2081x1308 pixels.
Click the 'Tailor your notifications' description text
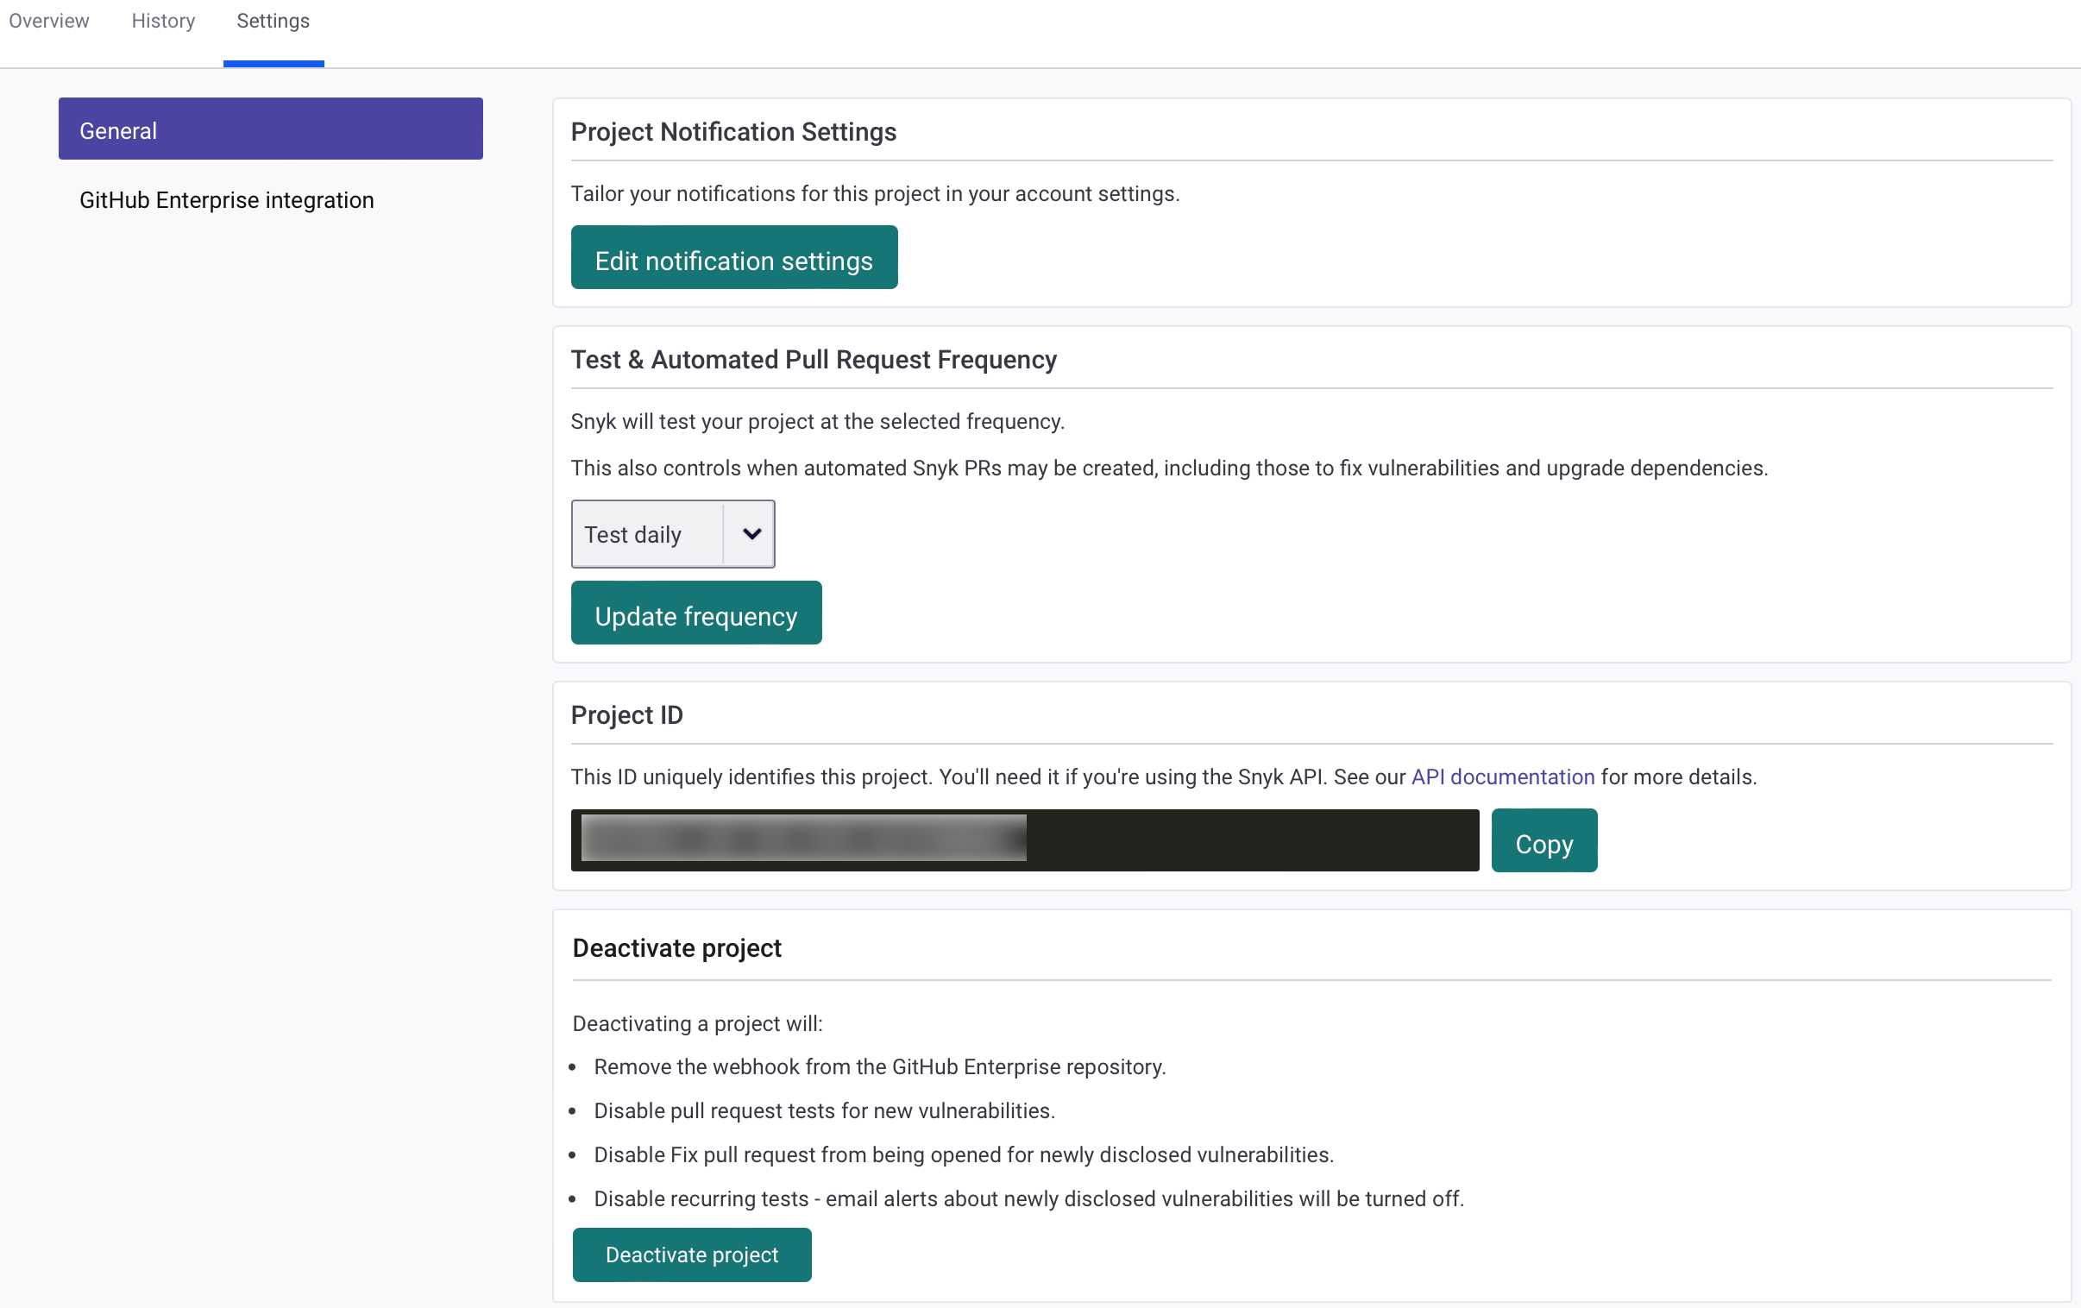[x=875, y=193]
